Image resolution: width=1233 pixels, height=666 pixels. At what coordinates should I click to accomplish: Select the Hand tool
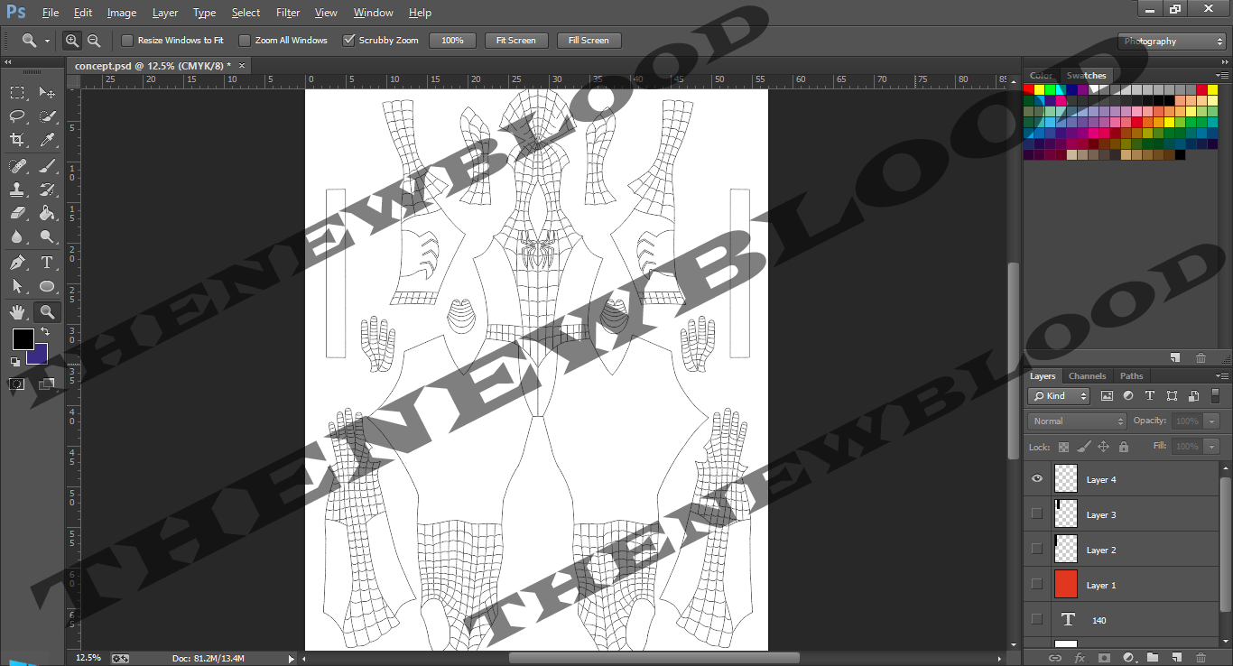[x=17, y=312]
